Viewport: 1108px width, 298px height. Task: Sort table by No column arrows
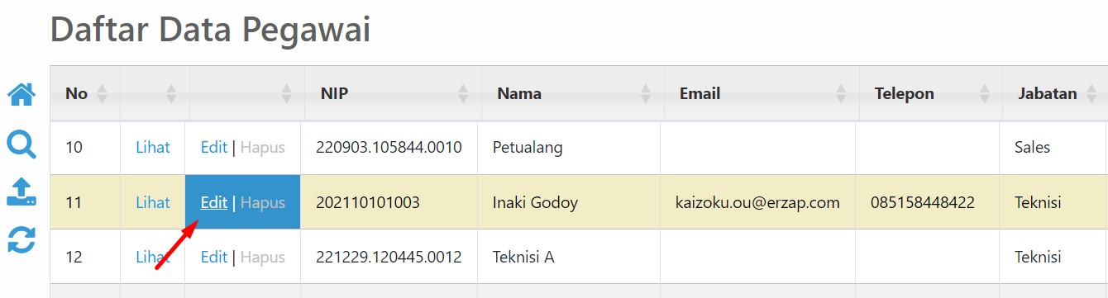(102, 93)
